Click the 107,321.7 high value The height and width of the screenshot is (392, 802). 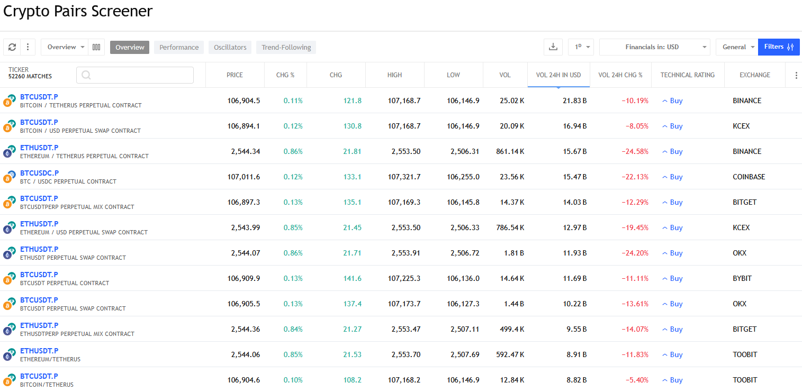[x=404, y=177]
